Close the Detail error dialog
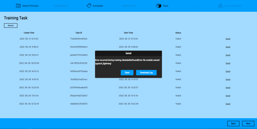The width and height of the screenshot is (257, 129). pyautogui.click(x=127, y=73)
